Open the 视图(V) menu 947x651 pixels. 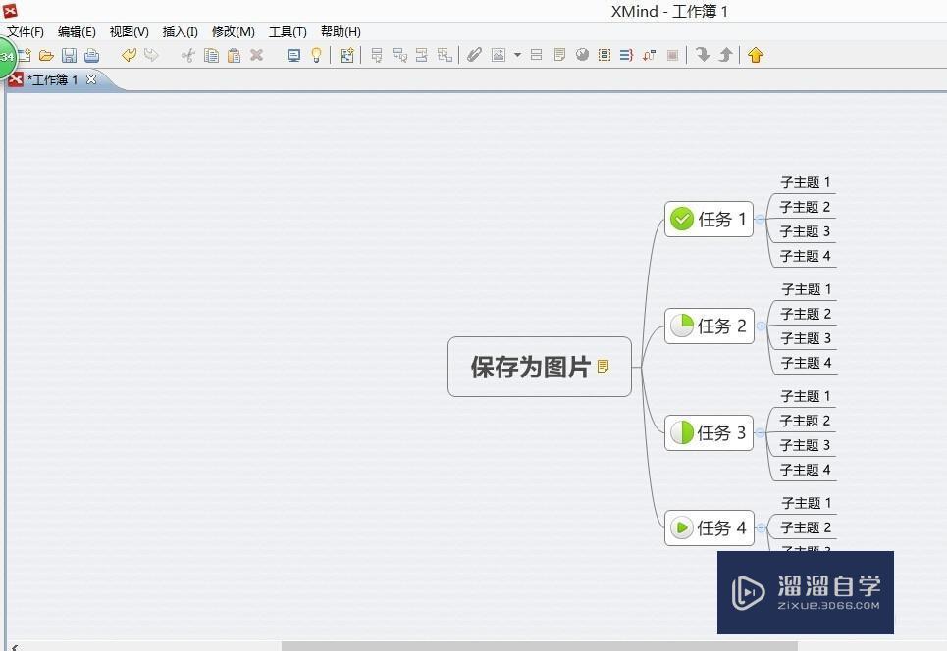(x=128, y=31)
